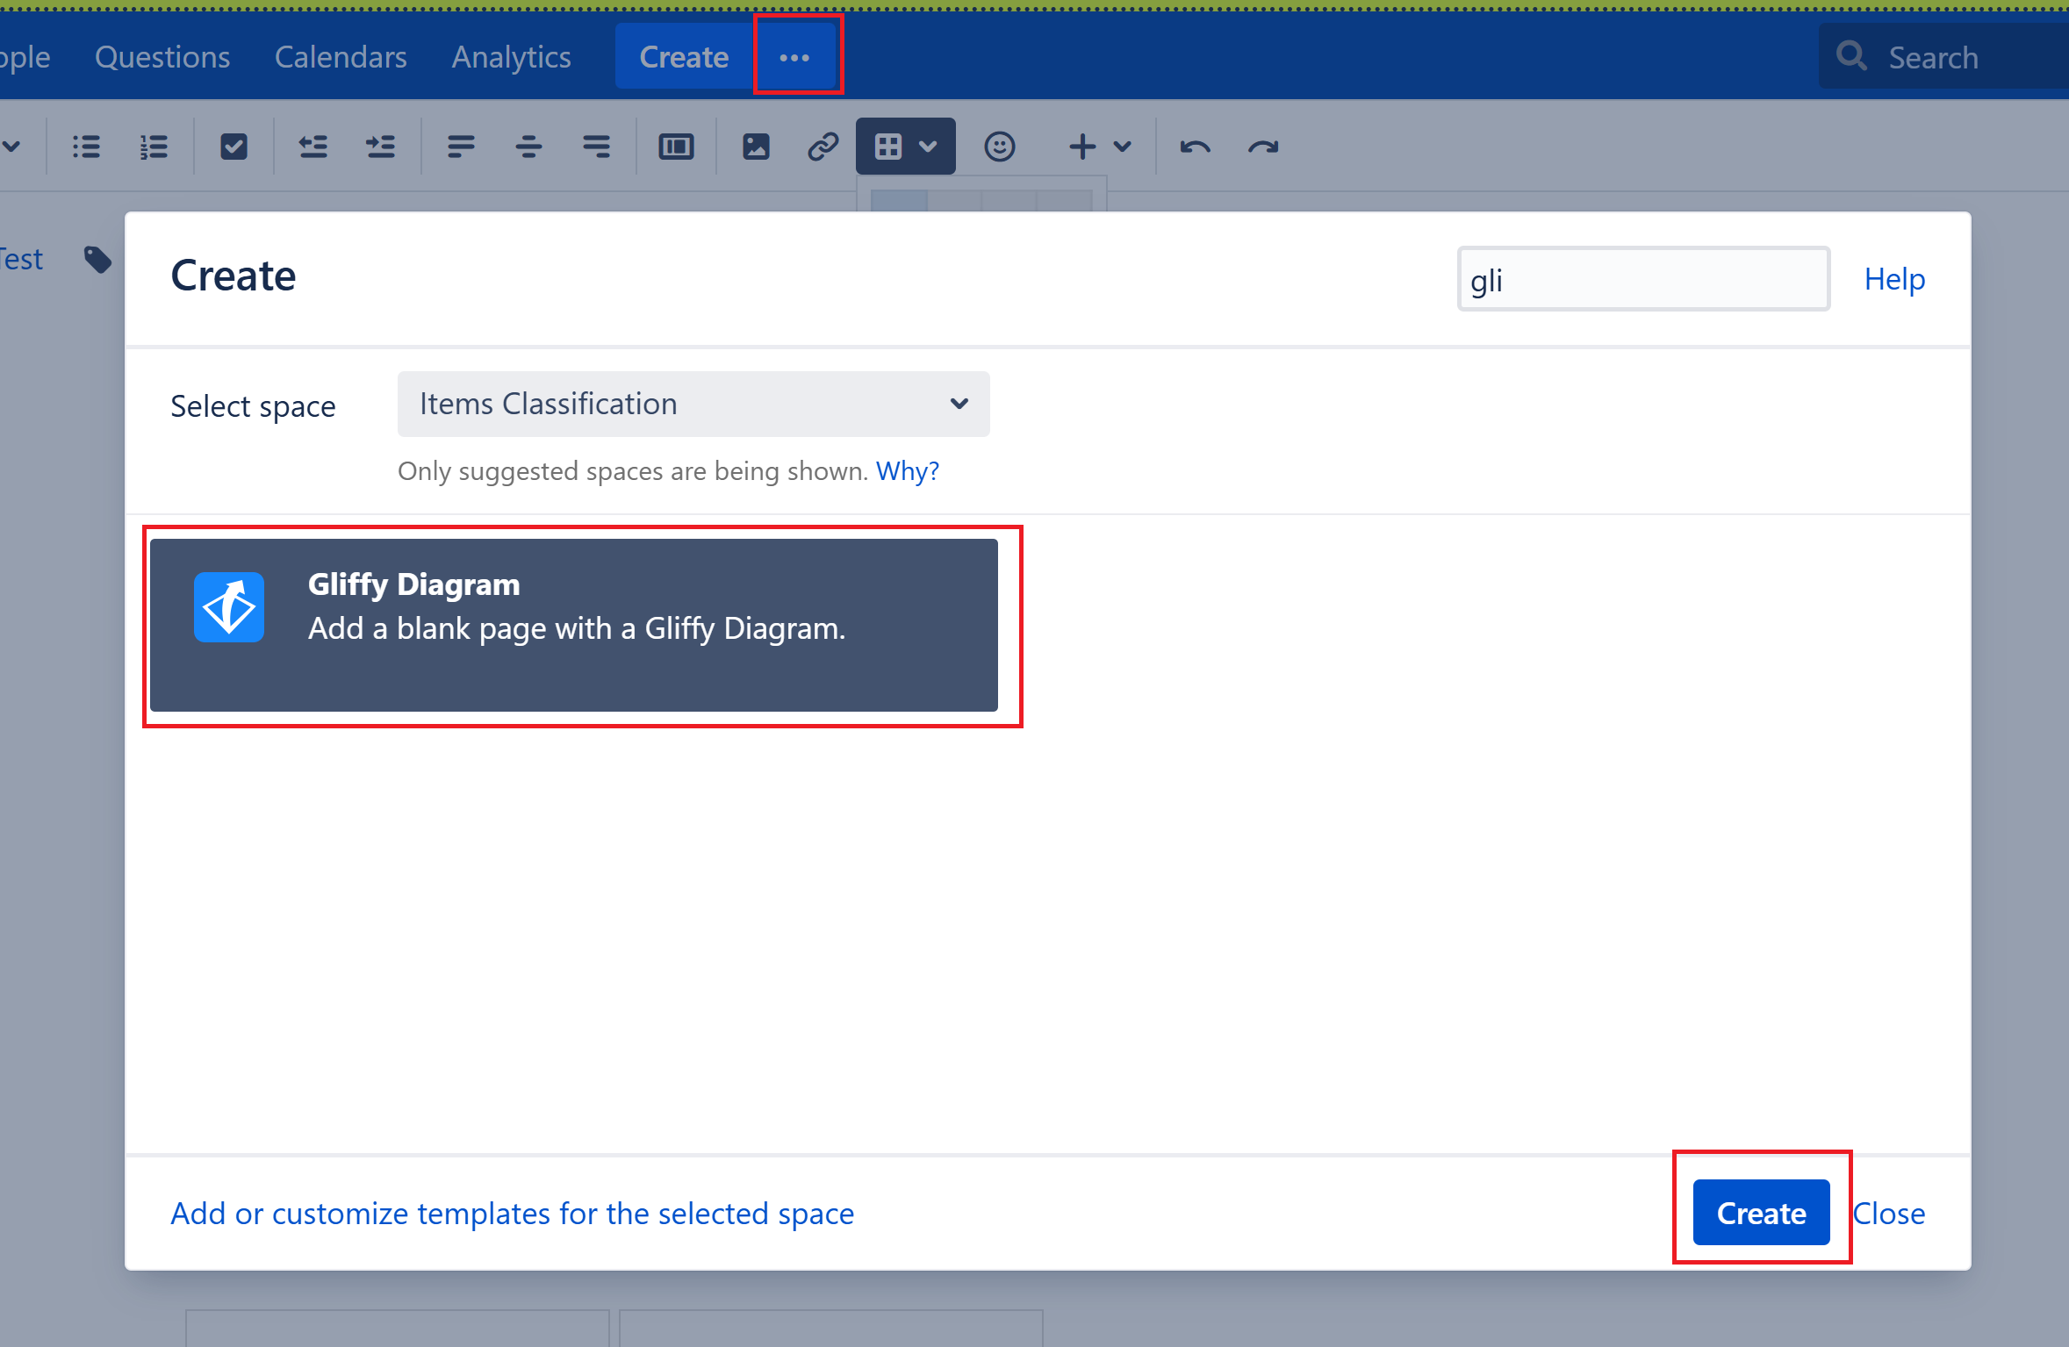Click the page layout icon
Viewport: 2069px width, 1347px height.
676,147
